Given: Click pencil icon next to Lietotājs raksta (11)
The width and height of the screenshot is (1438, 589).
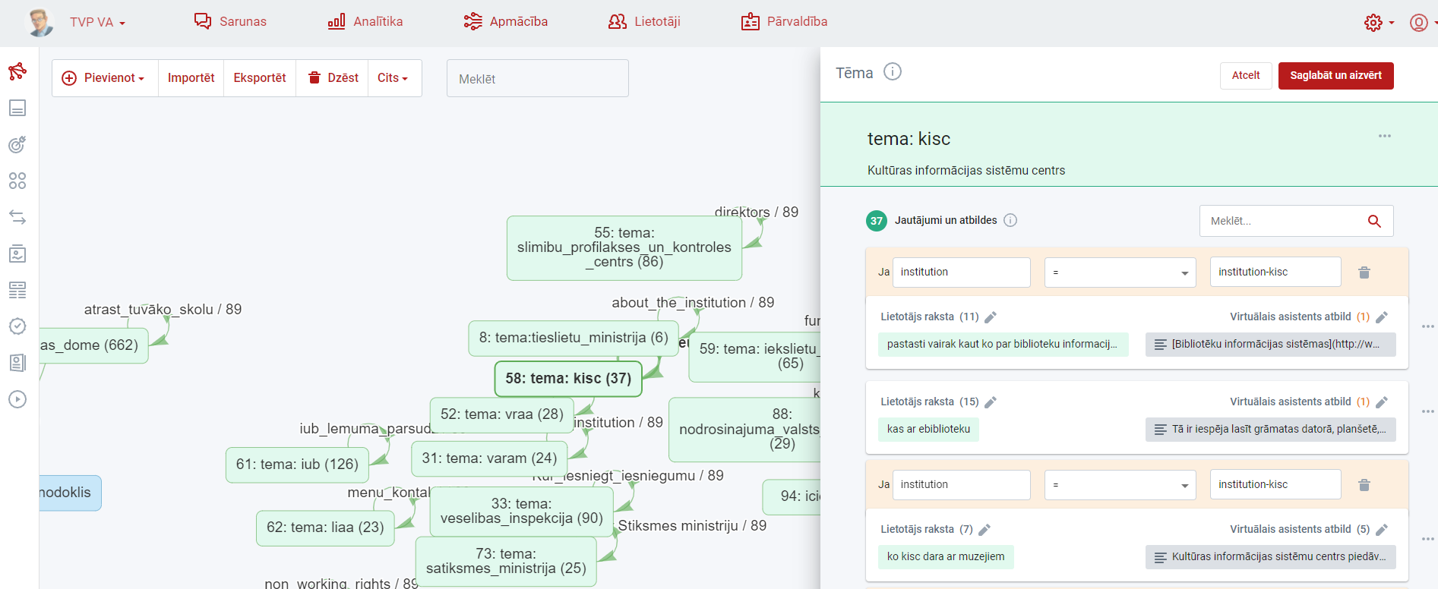Looking at the screenshot, I should point(991,317).
